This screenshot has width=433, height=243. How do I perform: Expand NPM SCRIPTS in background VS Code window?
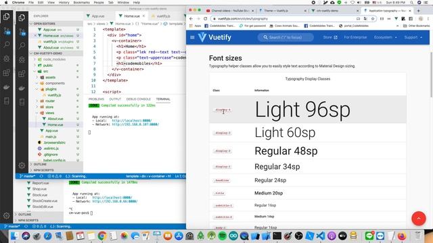coord(28,221)
